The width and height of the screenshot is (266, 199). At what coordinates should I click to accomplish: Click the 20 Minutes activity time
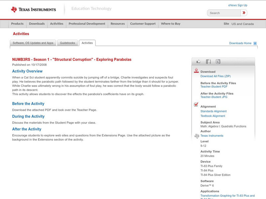207,156
